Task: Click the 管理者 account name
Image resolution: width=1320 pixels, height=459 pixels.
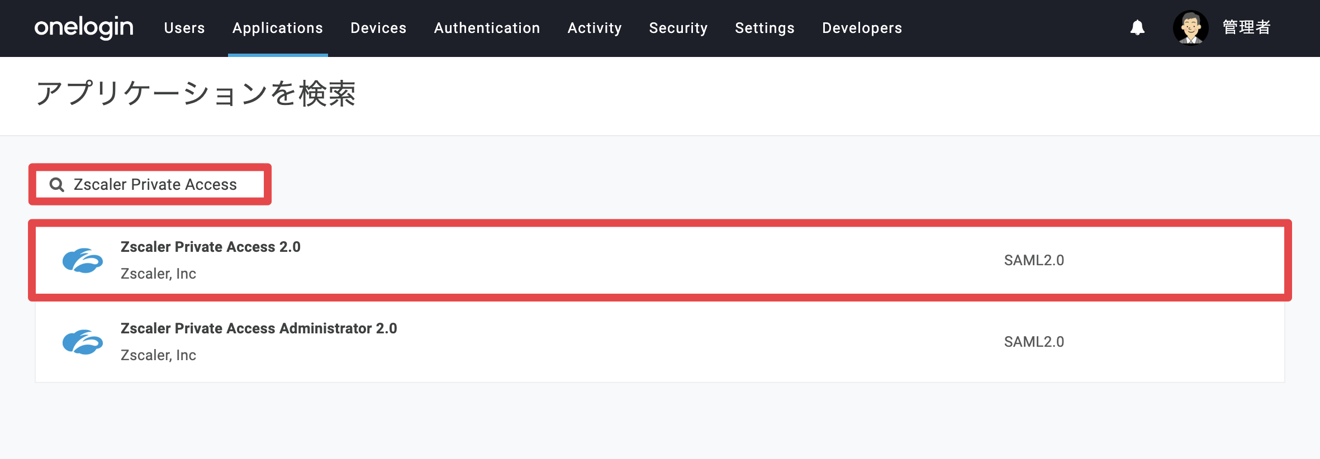Action: click(x=1246, y=27)
